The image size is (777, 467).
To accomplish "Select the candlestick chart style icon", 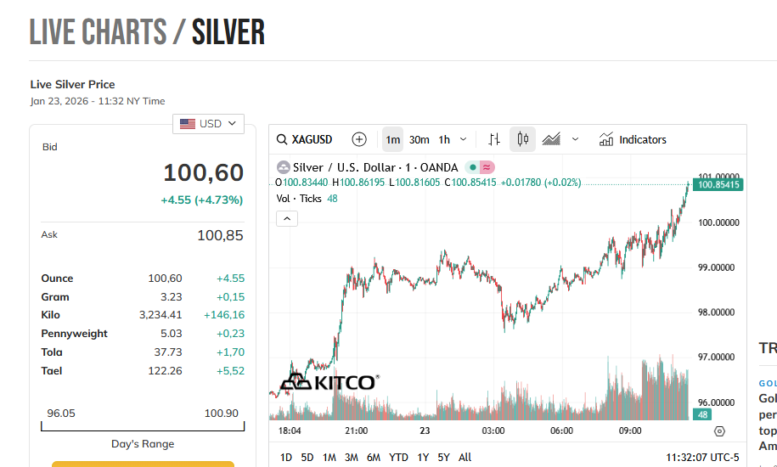I will (x=522, y=139).
